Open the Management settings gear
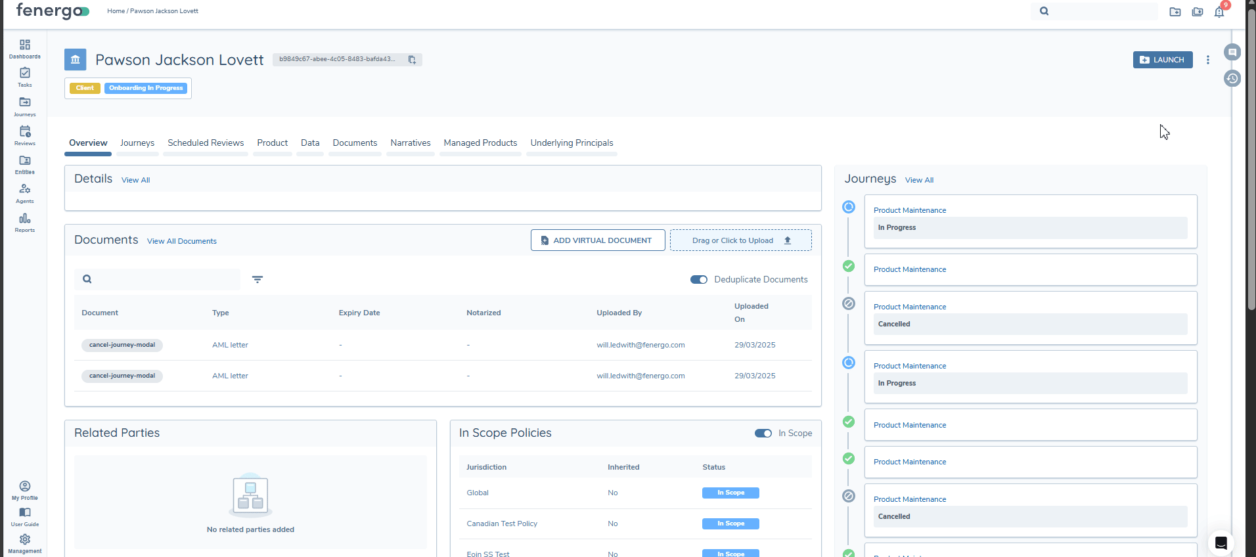Viewport: 1256px width, 557px height. (x=25, y=543)
